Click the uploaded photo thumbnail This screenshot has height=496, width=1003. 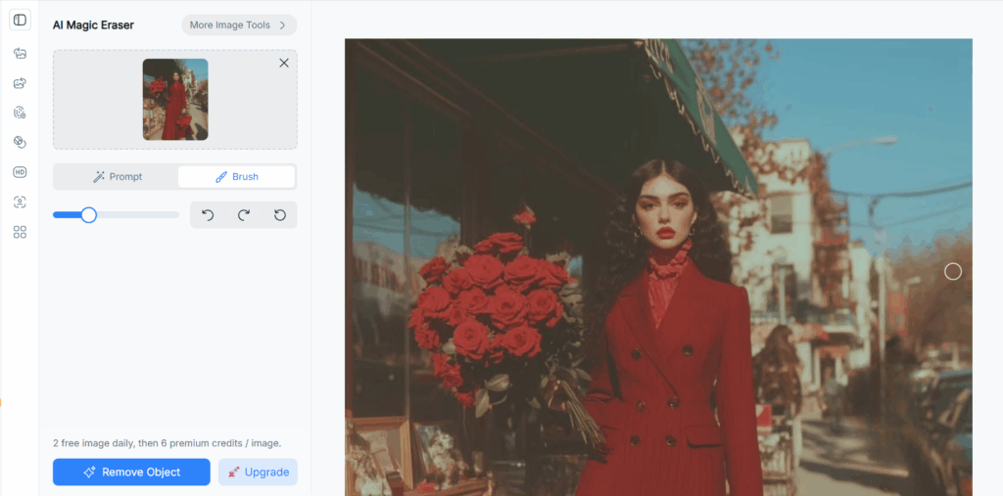175,99
